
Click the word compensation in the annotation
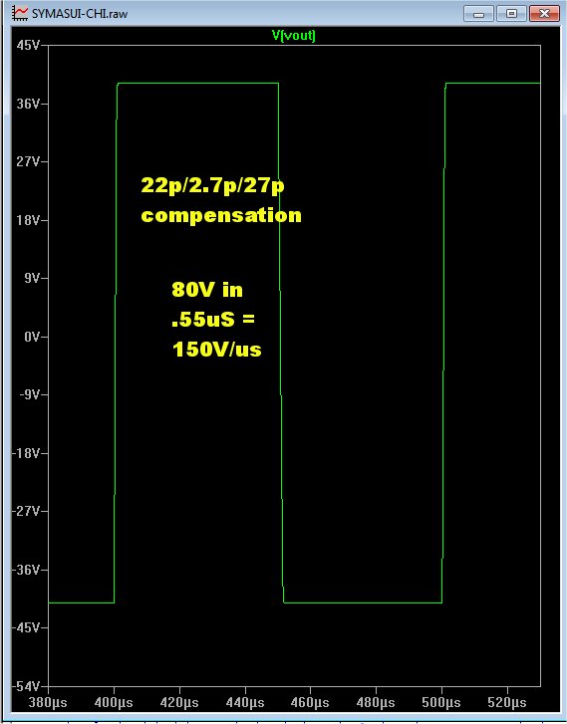(221, 216)
